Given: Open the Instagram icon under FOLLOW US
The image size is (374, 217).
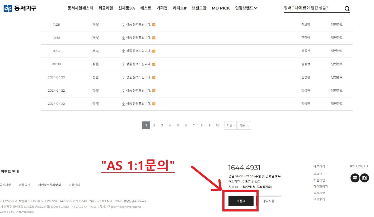Looking at the screenshot, I should coord(364,178).
